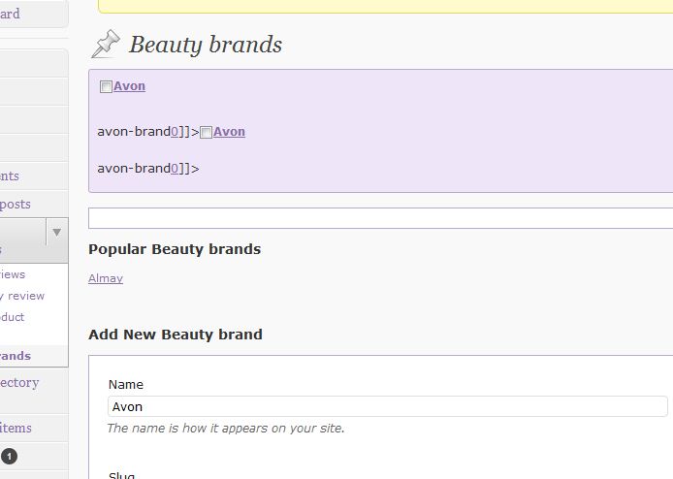Click the 'The name is how it appears' hint

click(226, 428)
